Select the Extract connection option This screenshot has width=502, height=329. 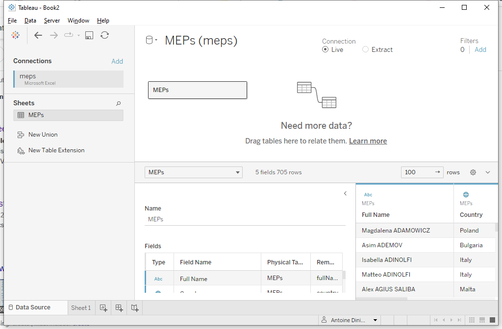365,49
